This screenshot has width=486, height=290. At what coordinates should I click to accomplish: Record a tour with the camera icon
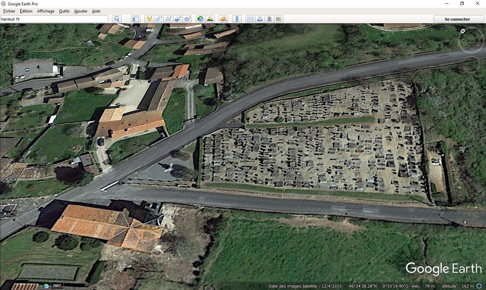pos(187,19)
